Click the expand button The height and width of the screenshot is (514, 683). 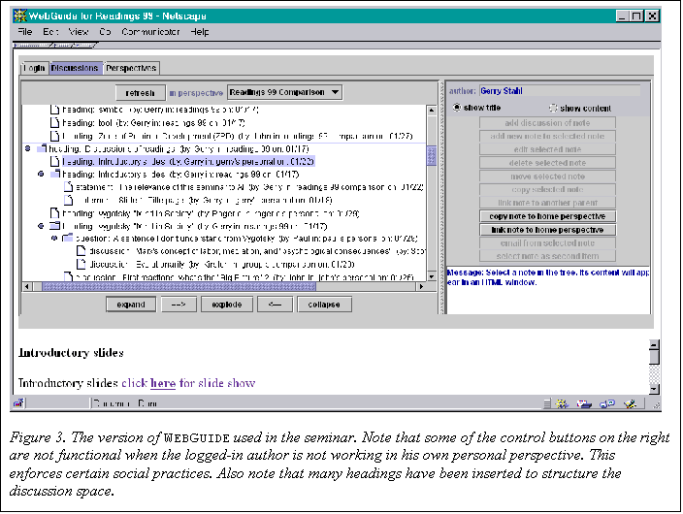tap(131, 305)
